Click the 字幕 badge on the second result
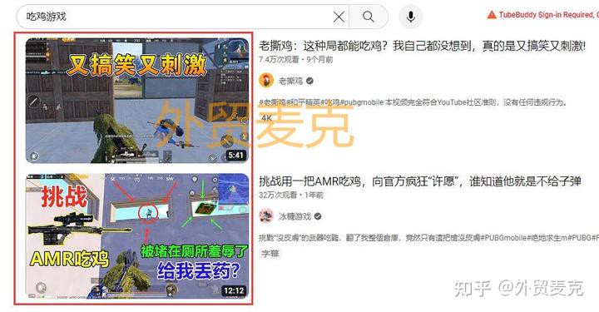Image resolution: width=599 pixels, height=312 pixels. (x=270, y=254)
